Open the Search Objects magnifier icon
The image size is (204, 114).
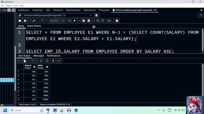click(x=9, y=10)
